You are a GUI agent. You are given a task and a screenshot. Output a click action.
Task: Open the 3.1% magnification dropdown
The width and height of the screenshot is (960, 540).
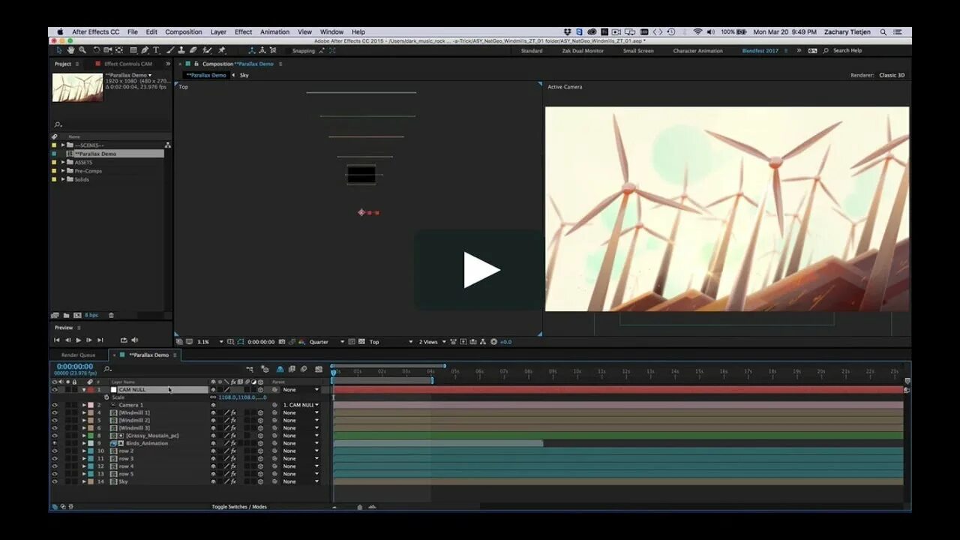210,342
